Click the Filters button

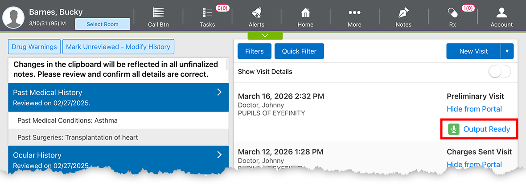pyautogui.click(x=254, y=51)
